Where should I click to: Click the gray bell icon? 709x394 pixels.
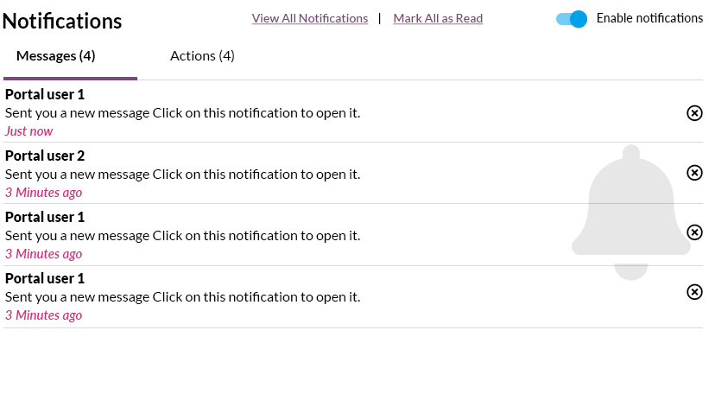[630, 213]
